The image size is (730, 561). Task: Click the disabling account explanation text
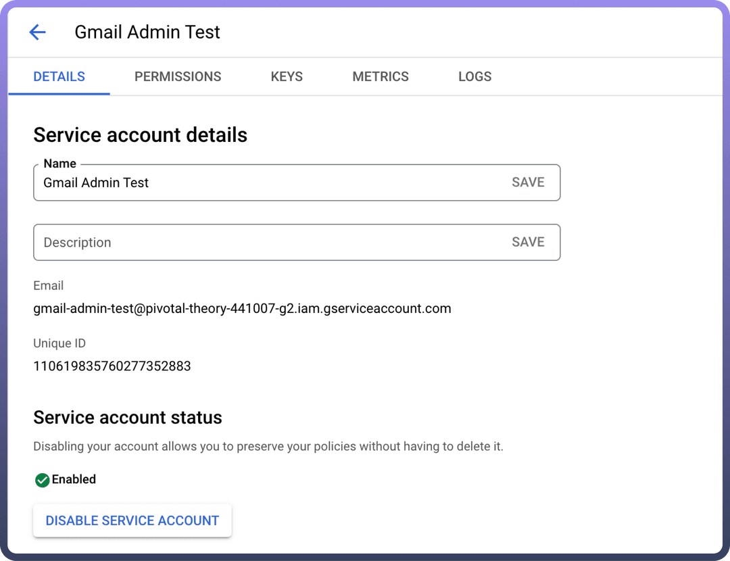pos(268,446)
